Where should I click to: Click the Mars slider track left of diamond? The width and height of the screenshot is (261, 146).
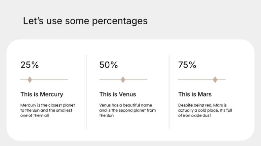(195, 80)
